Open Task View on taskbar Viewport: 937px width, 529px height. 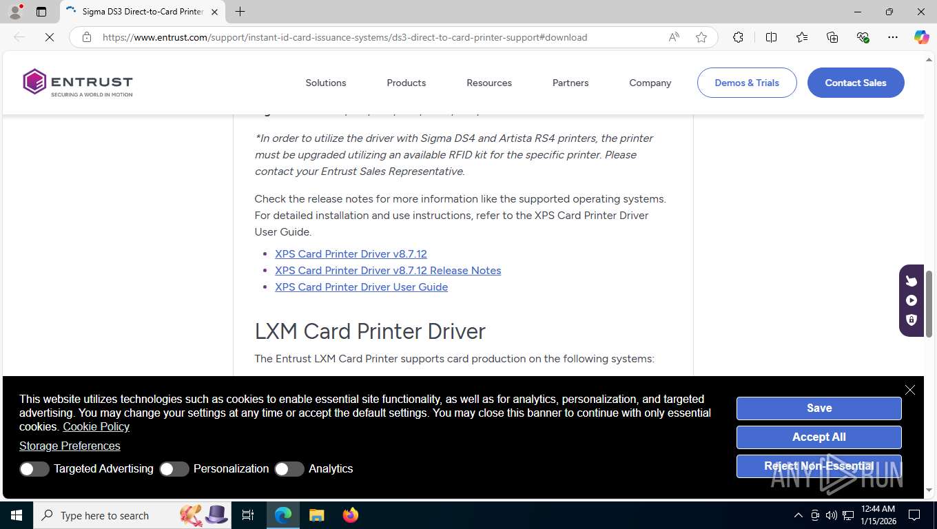click(x=248, y=515)
